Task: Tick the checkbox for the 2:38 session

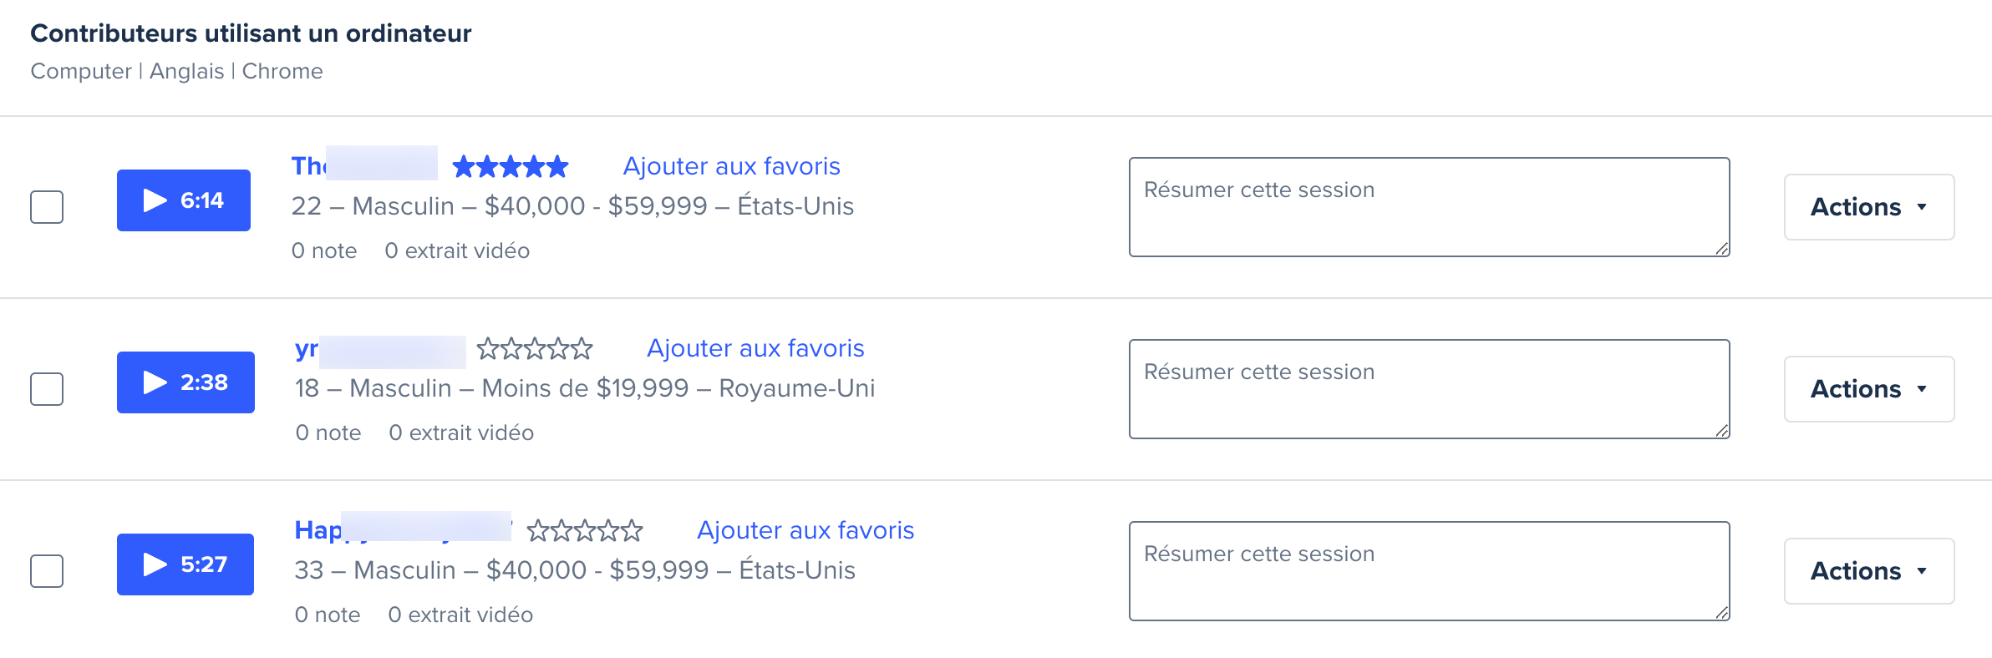Action: [47, 389]
